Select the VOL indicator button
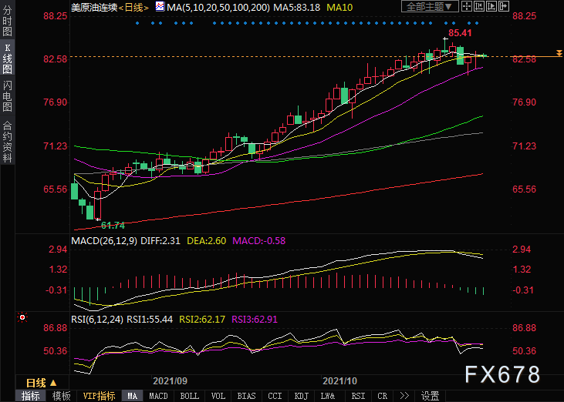The width and height of the screenshot is (564, 402). pos(218,396)
